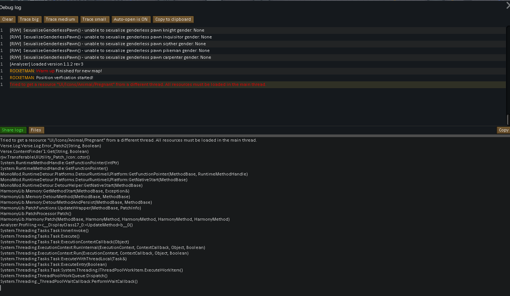Click the Task:InnerInvoke() stack trace line

pyautogui.click(x=45, y=230)
